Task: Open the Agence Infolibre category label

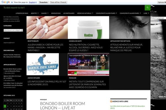Action: point(34,78)
